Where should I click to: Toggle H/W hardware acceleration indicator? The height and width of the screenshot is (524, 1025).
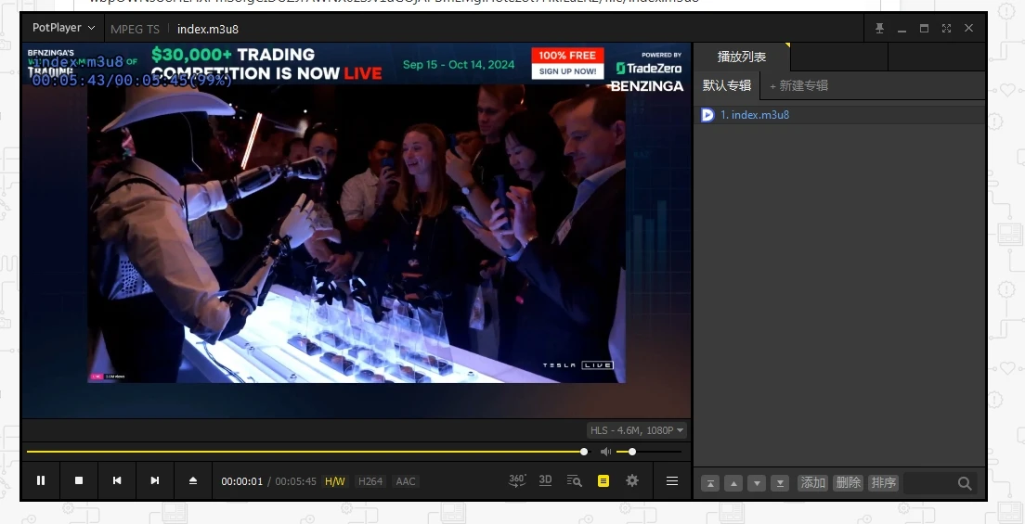(334, 481)
